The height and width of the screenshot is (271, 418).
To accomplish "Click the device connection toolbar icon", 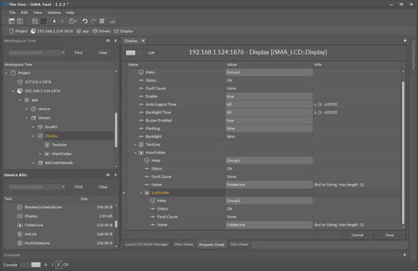I will (113, 21).
